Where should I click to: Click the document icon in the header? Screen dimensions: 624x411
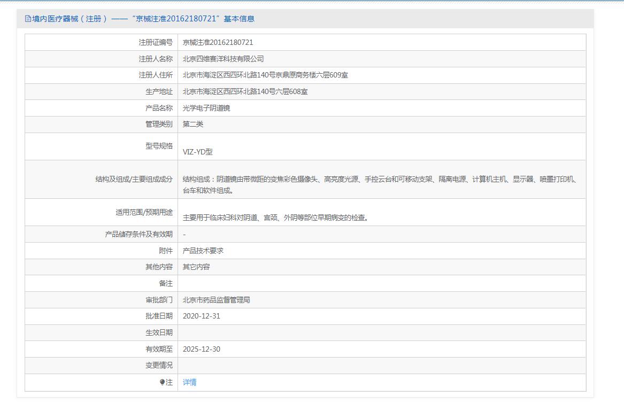pos(28,19)
